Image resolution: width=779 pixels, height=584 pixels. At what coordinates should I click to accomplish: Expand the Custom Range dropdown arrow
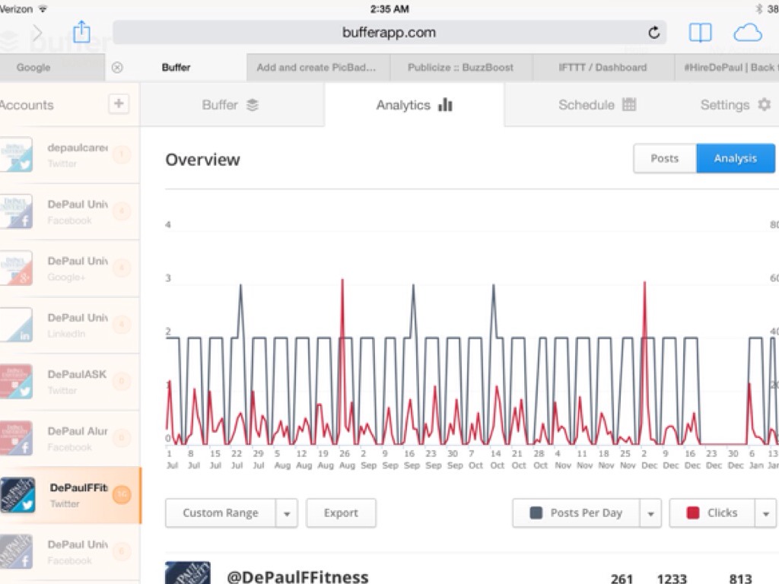(x=287, y=513)
